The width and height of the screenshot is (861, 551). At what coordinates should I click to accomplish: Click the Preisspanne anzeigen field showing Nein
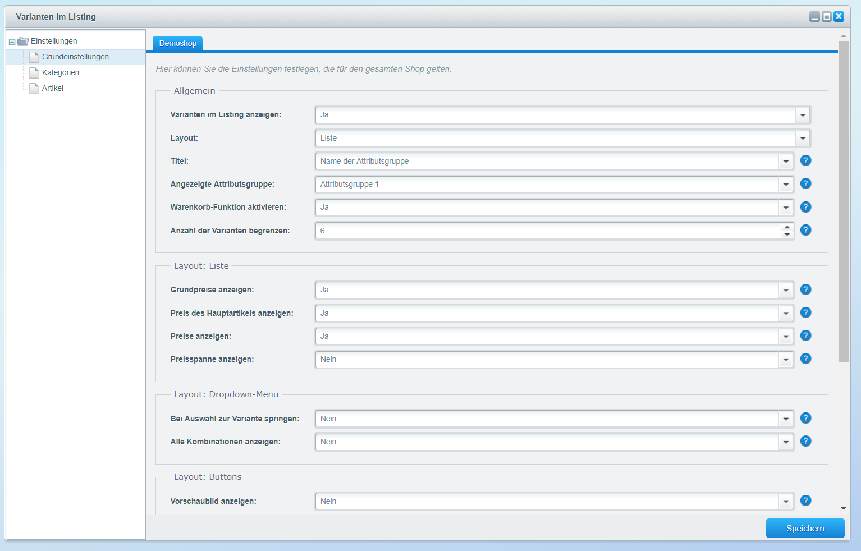coord(547,360)
